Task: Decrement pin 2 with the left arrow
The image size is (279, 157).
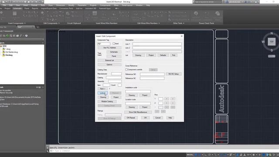Action: click(167, 103)
